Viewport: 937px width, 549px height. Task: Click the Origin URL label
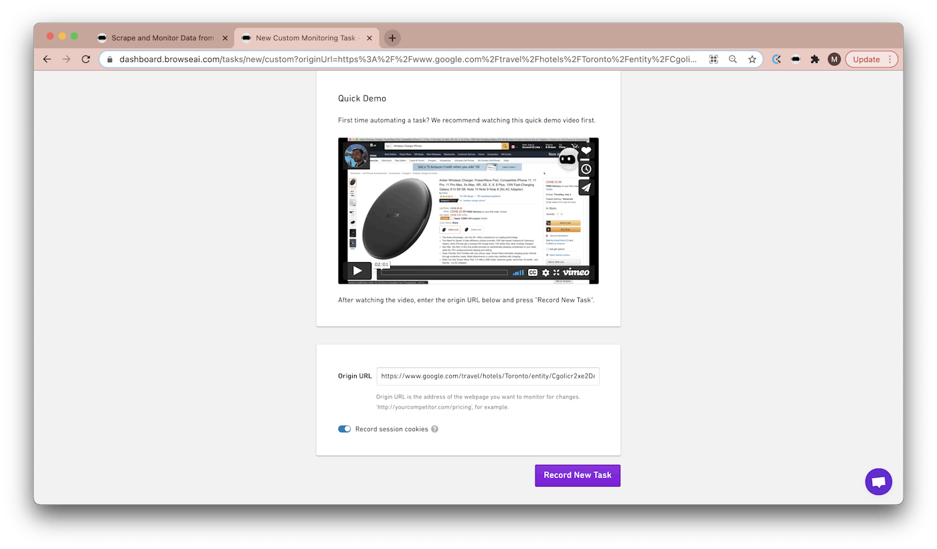point(355,376)
